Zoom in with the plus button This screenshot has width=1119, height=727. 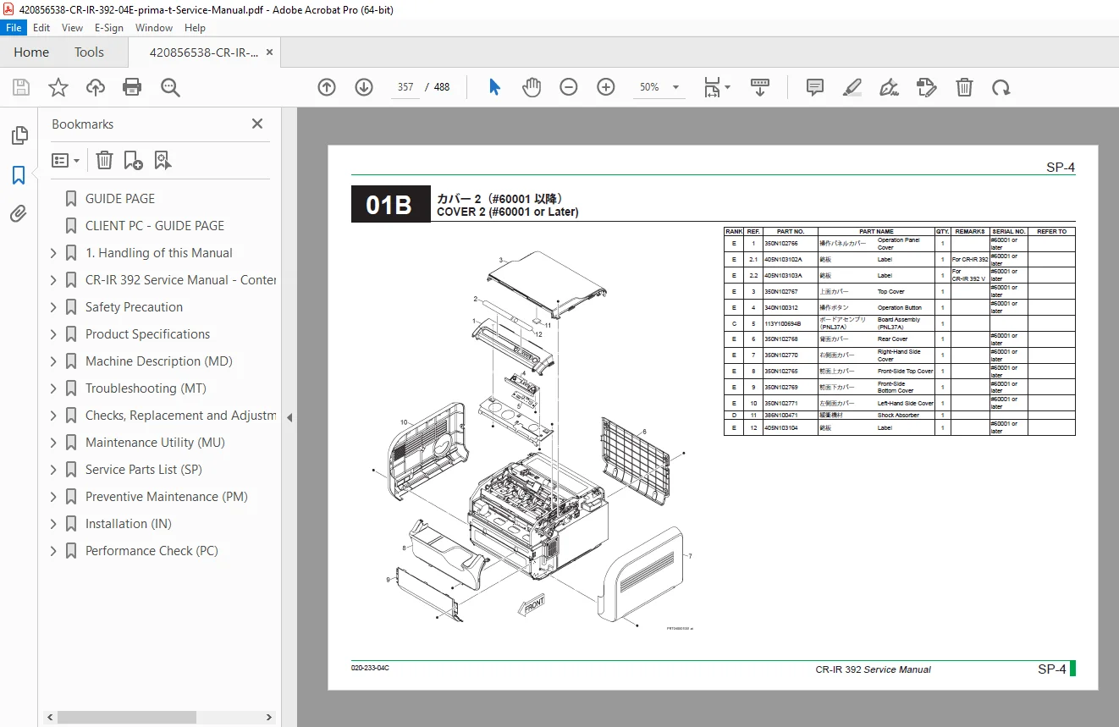pos(606,87)
